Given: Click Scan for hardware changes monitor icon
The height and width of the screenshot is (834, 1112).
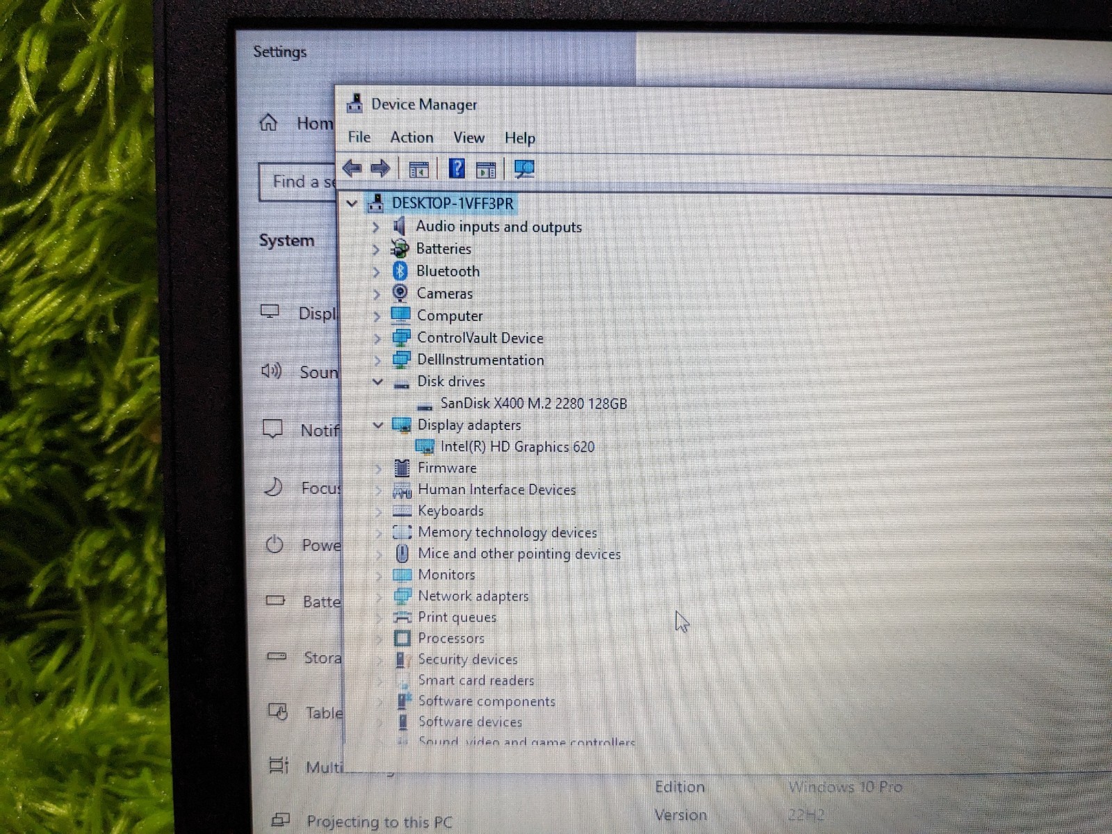Looking at the screenshot, I should (524, 169).
